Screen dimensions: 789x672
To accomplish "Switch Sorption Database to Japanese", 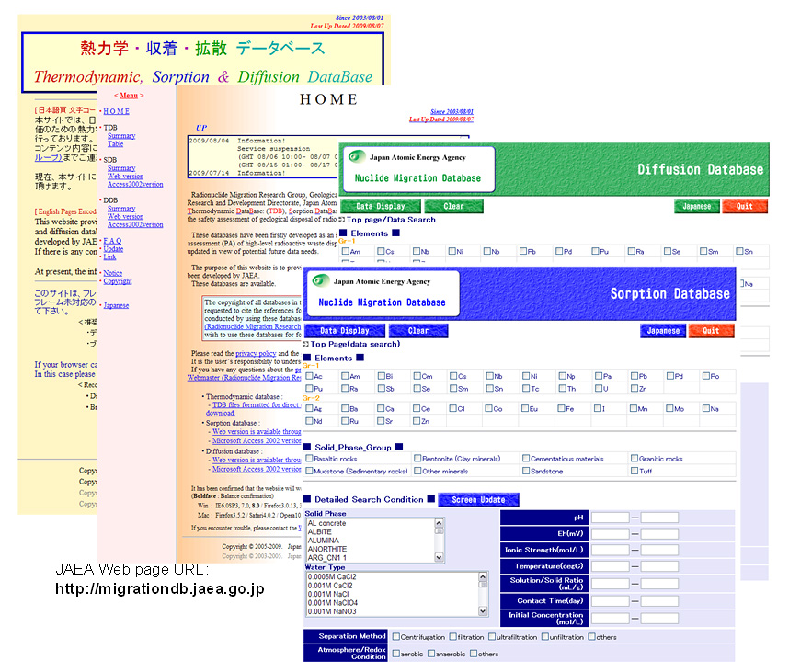I will click(663, 330).
